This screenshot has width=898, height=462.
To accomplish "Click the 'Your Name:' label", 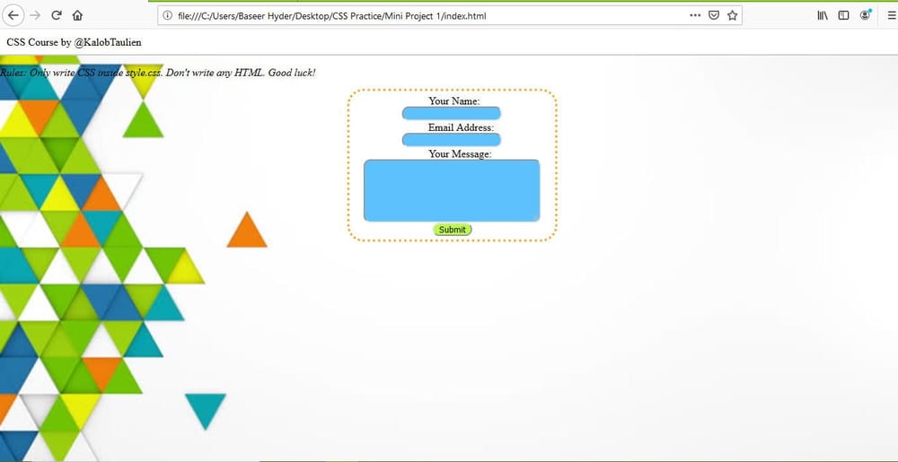I will coord(454,100).
